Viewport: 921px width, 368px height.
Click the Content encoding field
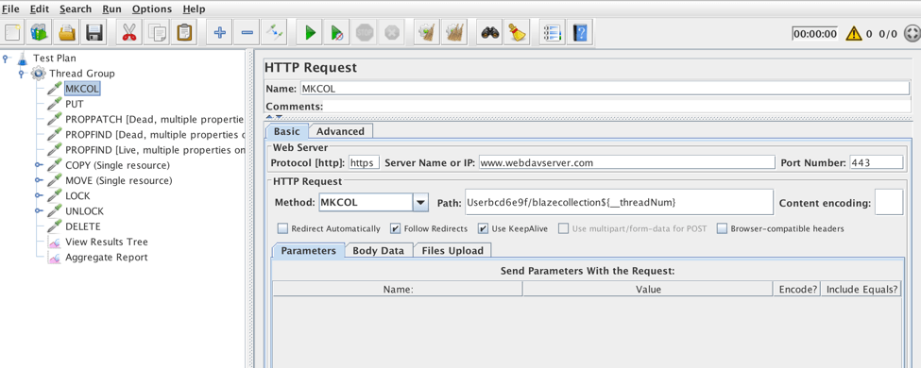click(888, 203)
